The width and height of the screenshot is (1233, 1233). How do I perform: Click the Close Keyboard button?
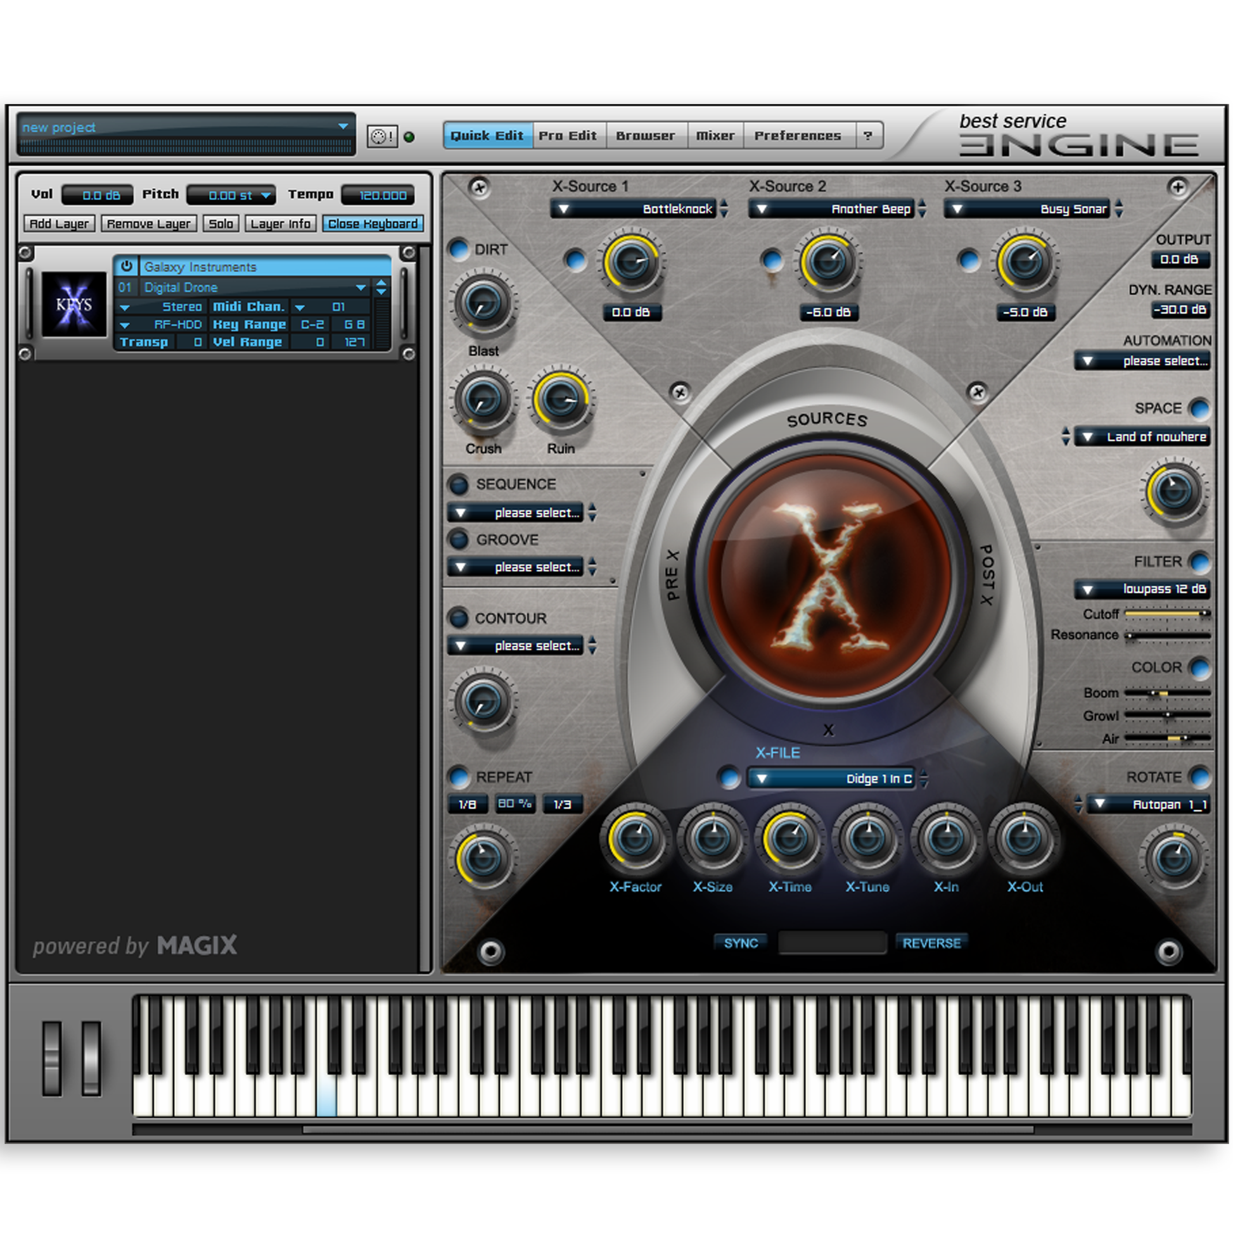pyautogui.click(x=374, y=224)
